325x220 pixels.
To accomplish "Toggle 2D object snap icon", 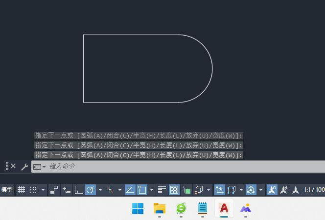I will click(x=142, y=190).
